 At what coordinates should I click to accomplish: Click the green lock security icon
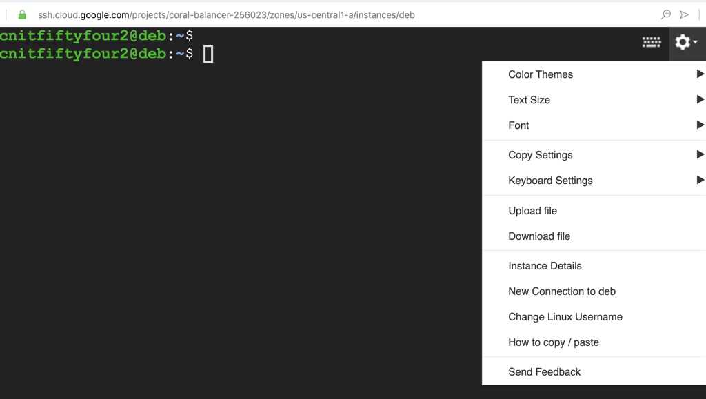pos(22,14)
